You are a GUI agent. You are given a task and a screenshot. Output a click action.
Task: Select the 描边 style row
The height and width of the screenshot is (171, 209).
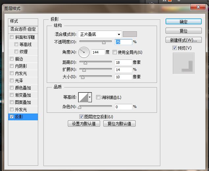[23, 59]
